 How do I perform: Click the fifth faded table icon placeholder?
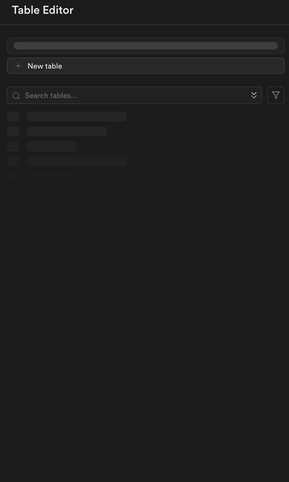[13, 177]
